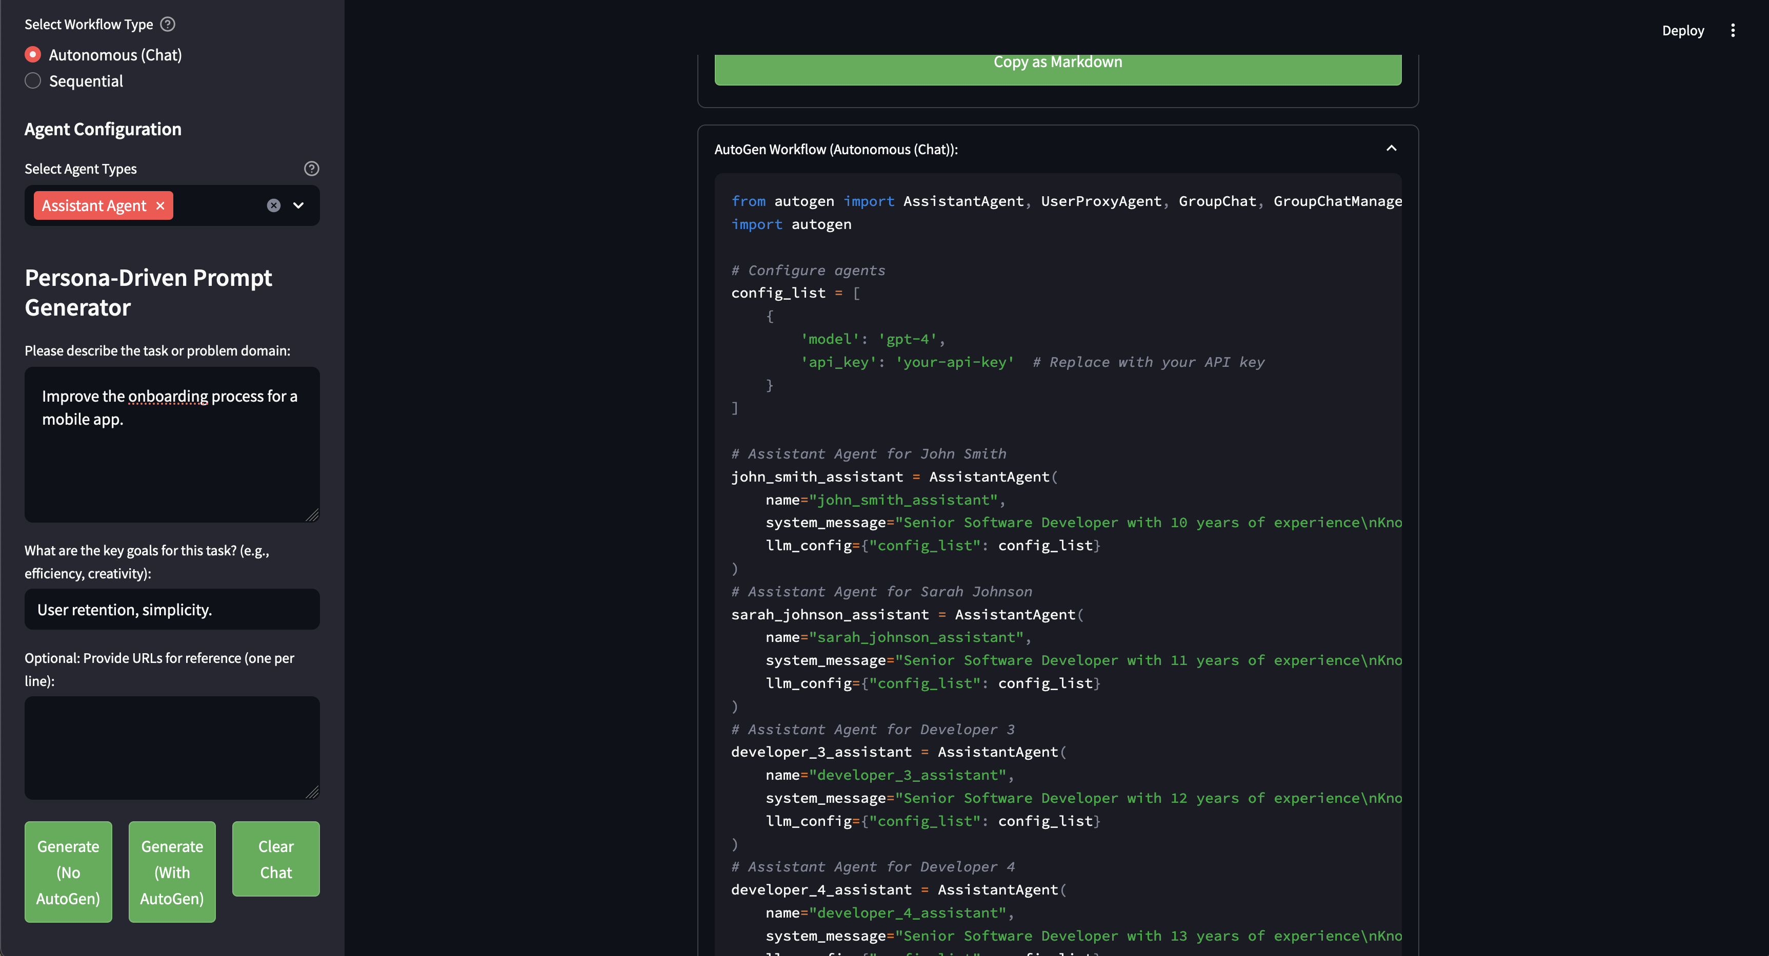
Task: Click the AutoGen Workflow section header
Action: [836, 150]
